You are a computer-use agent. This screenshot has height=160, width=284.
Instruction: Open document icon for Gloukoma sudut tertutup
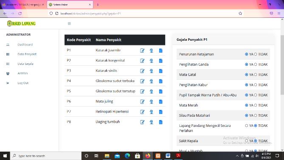tap(160, 91)
